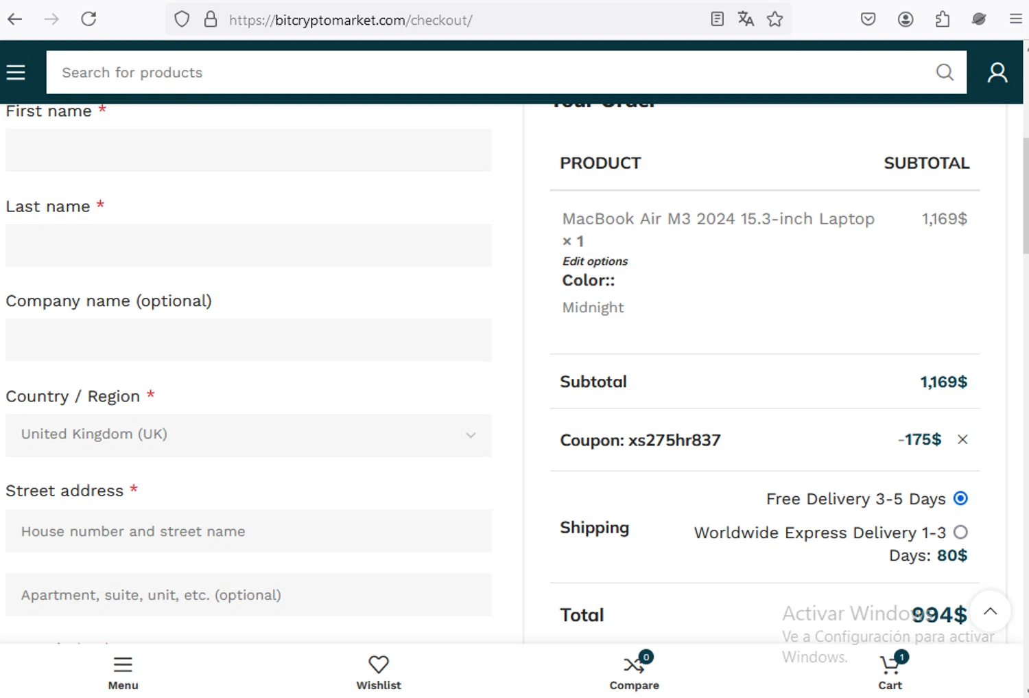Focus the Apartment, suite, unit field

point(248,594)
